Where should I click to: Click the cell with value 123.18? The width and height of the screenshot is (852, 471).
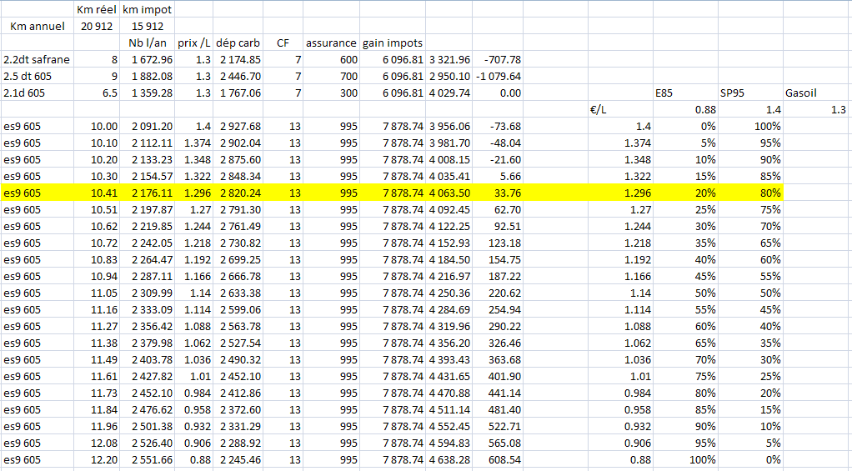497,243
